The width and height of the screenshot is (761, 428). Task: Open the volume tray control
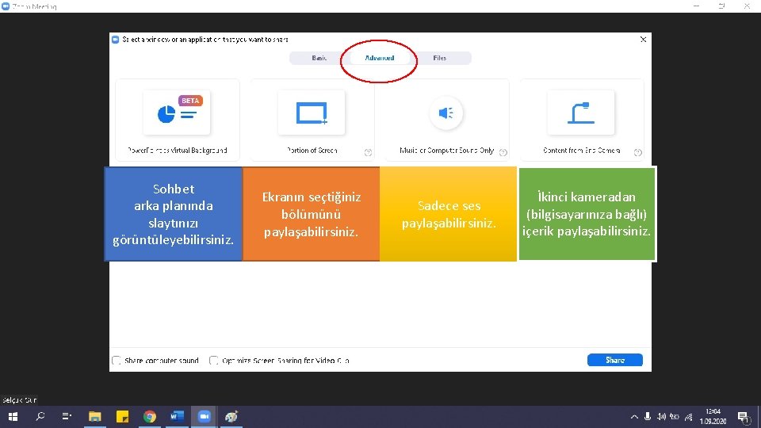(661, 417)
